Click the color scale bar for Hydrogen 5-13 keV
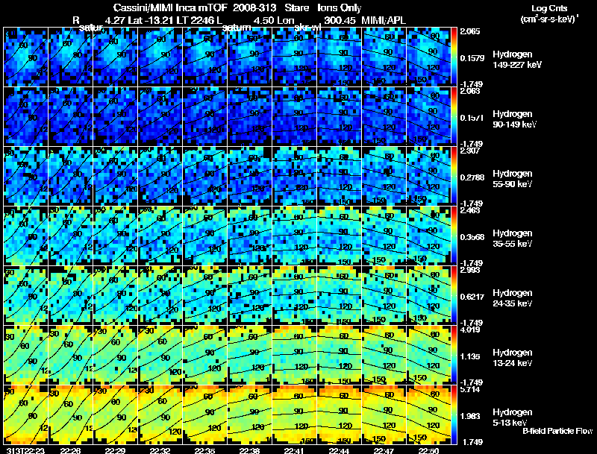The height and width of the screenshot is (454, 597). (x=454, y=415)
